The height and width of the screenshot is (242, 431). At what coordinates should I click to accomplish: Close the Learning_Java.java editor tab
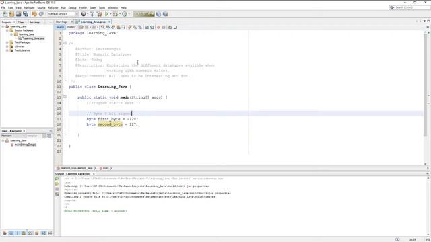(109, 22)
